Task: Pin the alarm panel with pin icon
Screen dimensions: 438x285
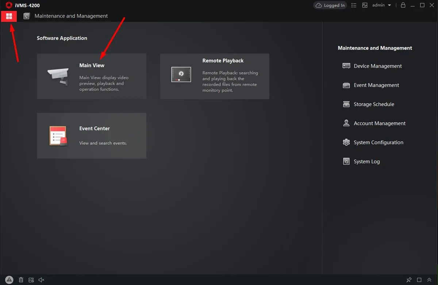Action: [409, 280]
